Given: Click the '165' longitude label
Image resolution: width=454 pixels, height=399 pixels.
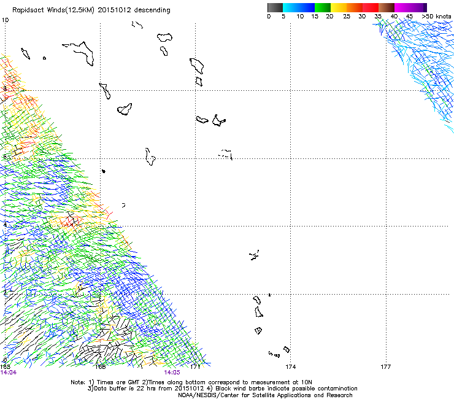Looking at the screenshot, I should pos(5,367).
